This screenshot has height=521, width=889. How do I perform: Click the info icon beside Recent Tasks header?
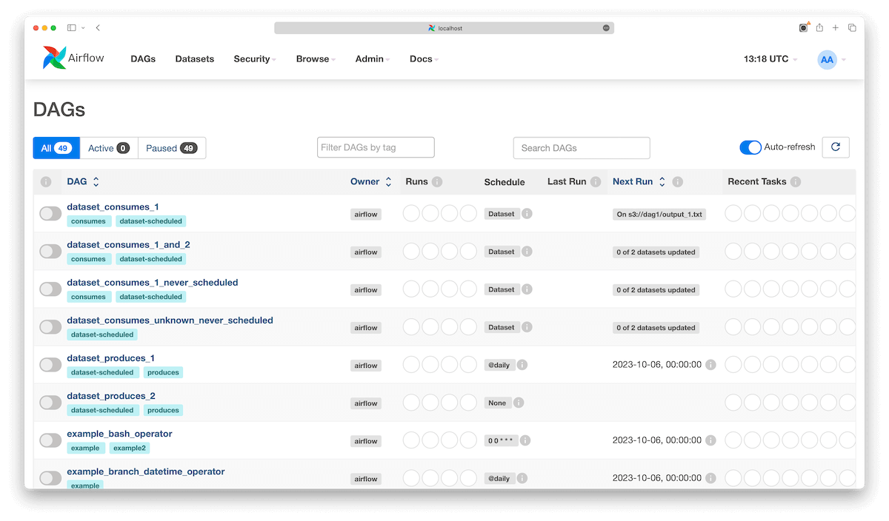pos(796,181)
